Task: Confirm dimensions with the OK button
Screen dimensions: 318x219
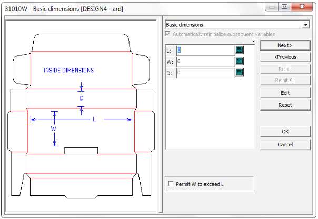Action: [285, 131]
